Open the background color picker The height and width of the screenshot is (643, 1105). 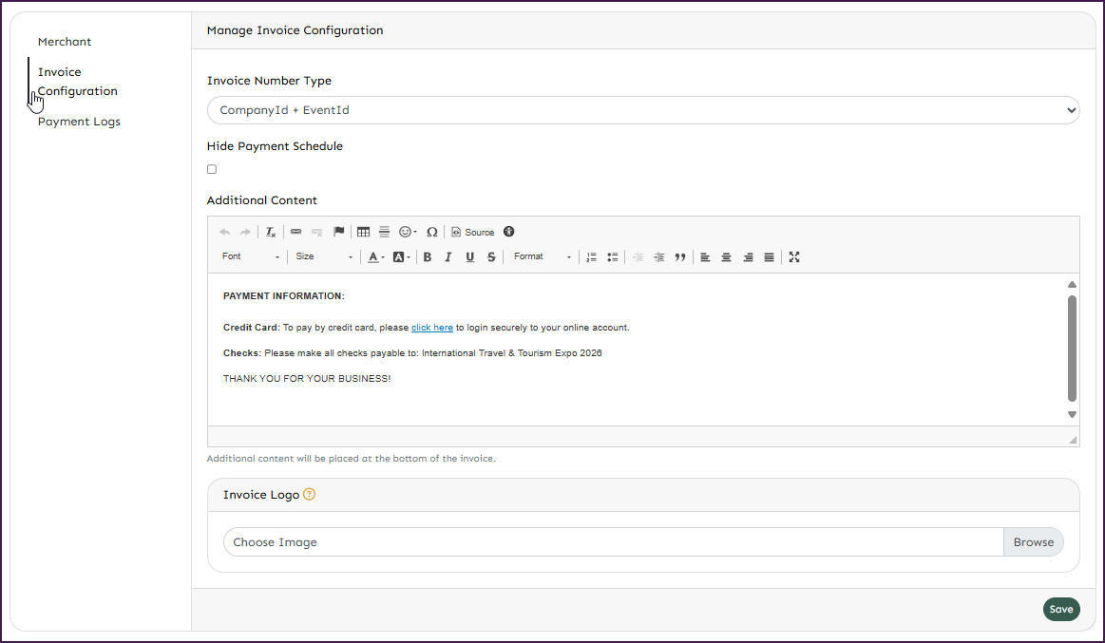[x=401, y=257]
